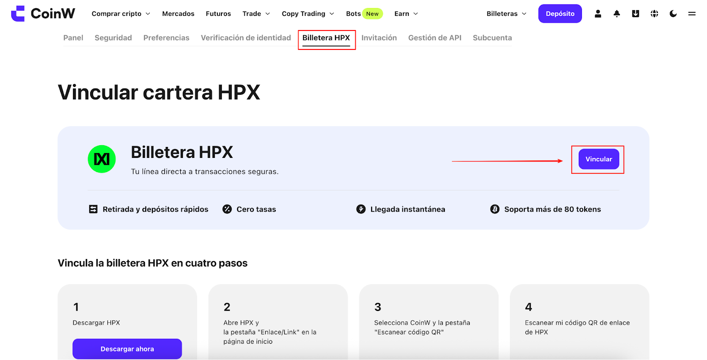The height and width of the screenshot is (360, 707).
Task: Click the zero fees percent icon
Action: (227, 209)
